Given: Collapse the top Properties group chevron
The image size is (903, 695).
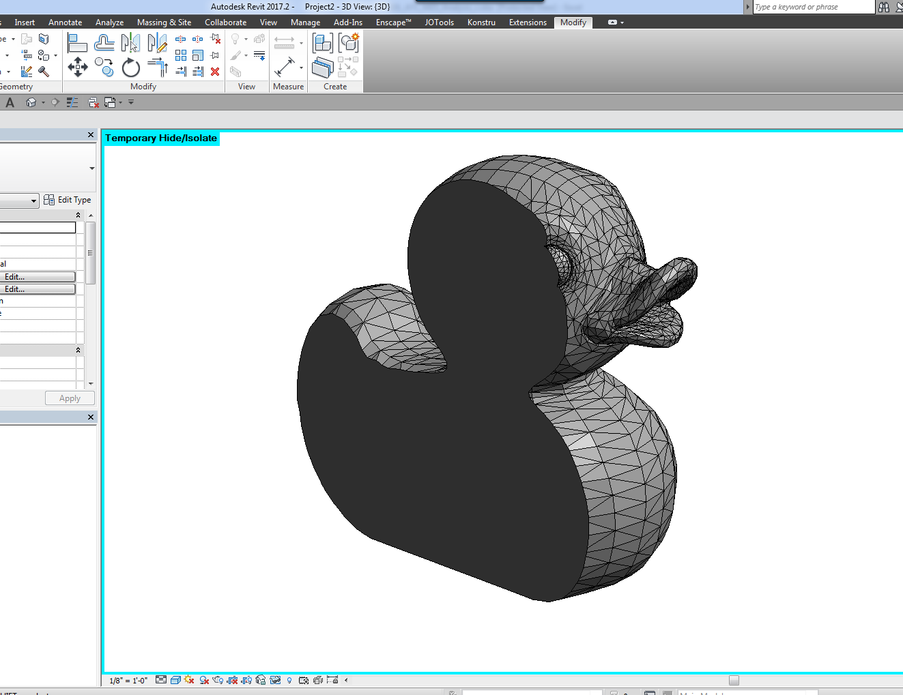Looking at the screenshot, I should coord(78,215).
